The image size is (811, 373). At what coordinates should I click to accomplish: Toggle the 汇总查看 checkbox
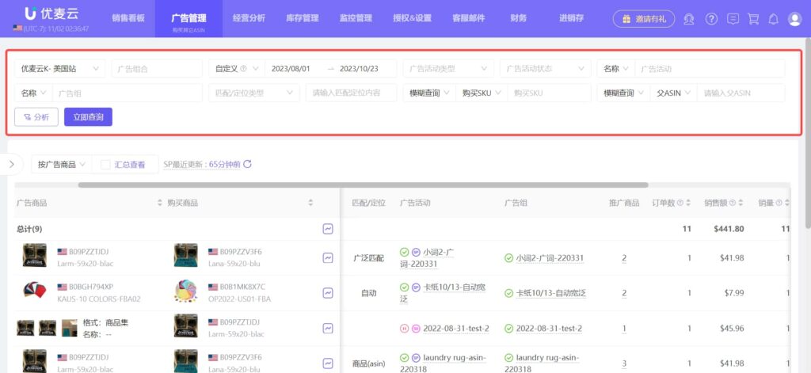tap(105, 165)
